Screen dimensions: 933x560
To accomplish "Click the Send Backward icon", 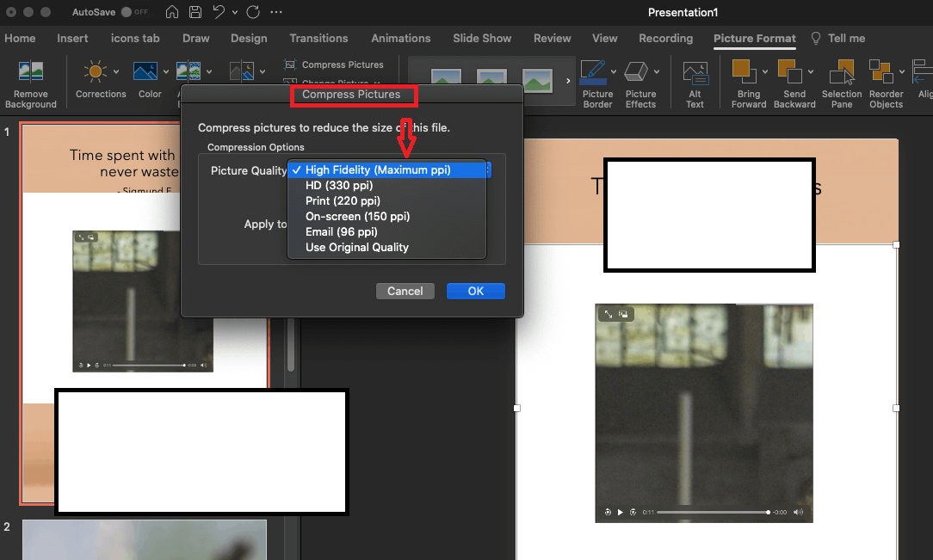I will click(789, 71).
